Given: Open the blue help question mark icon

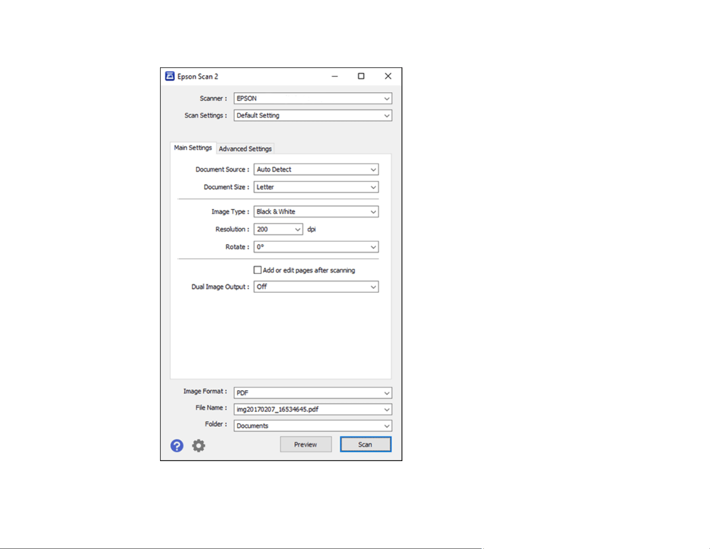Looking at the screenshot, I should click(177, 445).
